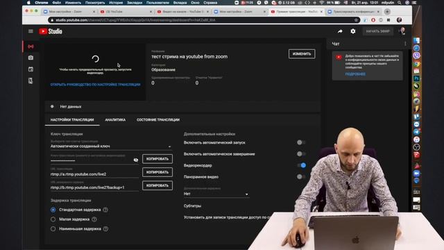Click the YouTube Studio logo
The width and height of the screenshot is (444, 250).
(x=51, y=31)
